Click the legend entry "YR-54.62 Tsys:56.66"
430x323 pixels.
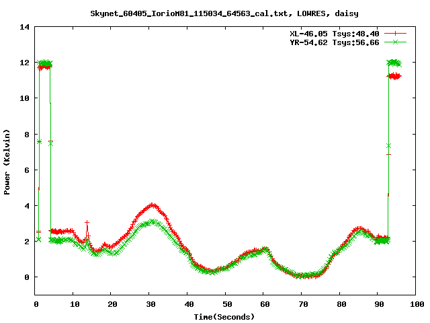335,42
